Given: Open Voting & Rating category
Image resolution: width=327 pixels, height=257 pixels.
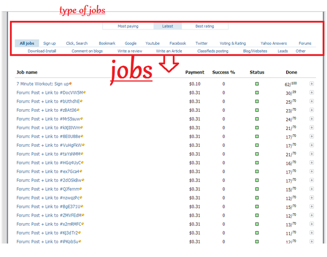Looking at the screenshot, I should [x=233, y=44].
